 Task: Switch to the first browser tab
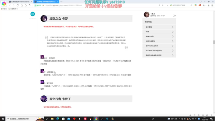click(20, 2)
